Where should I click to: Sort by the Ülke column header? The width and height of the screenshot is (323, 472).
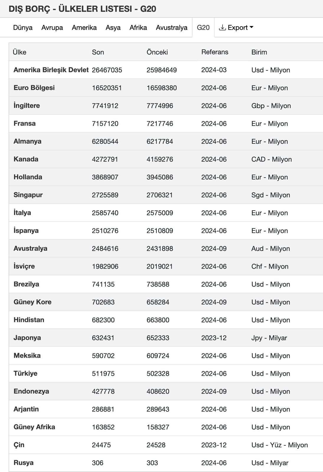click(19, 52)
